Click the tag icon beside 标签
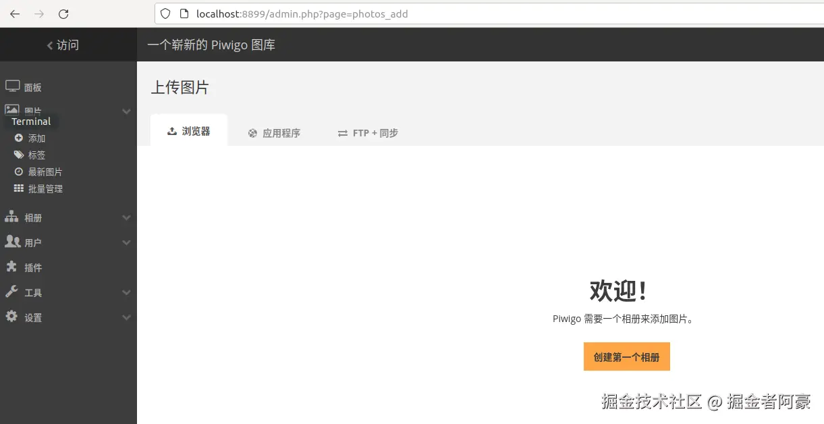Screen dimensions: 824x424 click(x=19, y=155)
